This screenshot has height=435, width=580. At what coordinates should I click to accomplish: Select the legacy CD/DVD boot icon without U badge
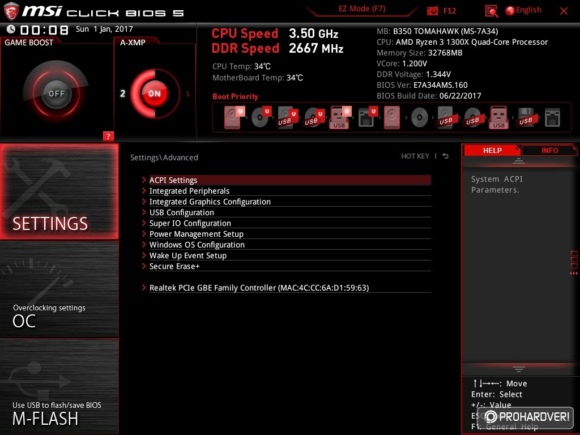(420, 118)
